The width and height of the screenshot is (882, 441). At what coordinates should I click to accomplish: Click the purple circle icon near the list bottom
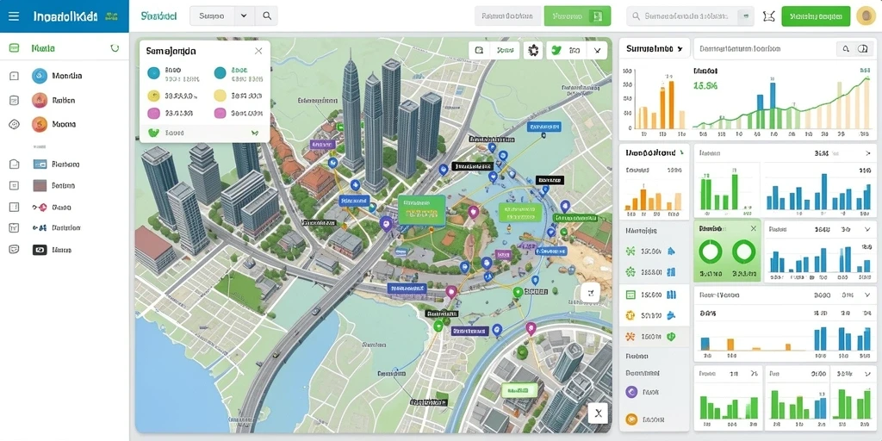(x=631, y=392)
